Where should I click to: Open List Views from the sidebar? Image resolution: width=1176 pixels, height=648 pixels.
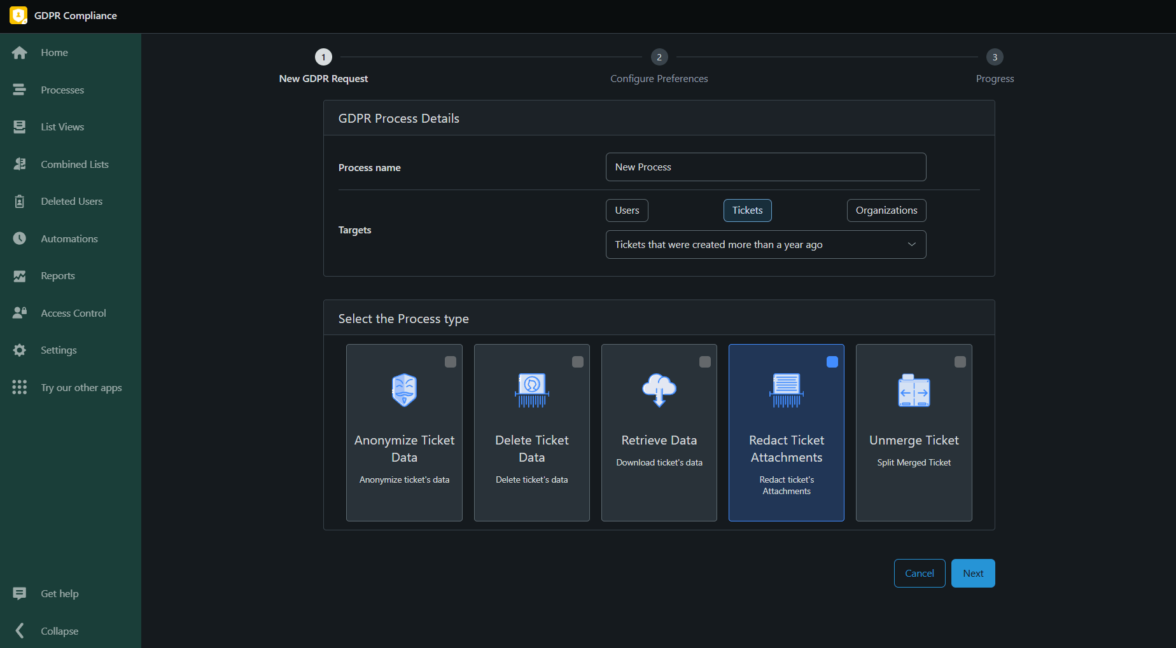pos(19,127)
